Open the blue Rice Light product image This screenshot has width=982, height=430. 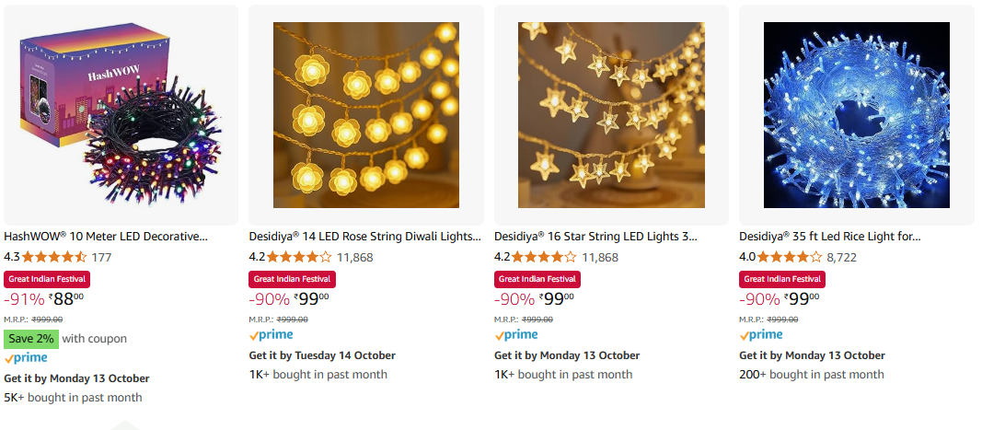[x=857, y=115]
